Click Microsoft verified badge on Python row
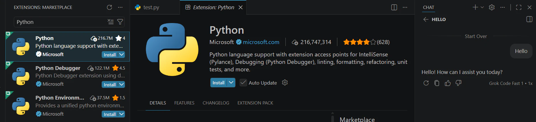 tap(39, 54)
